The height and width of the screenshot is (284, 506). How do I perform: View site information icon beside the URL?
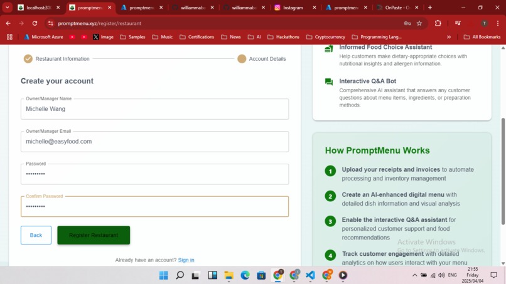point(50,23)
